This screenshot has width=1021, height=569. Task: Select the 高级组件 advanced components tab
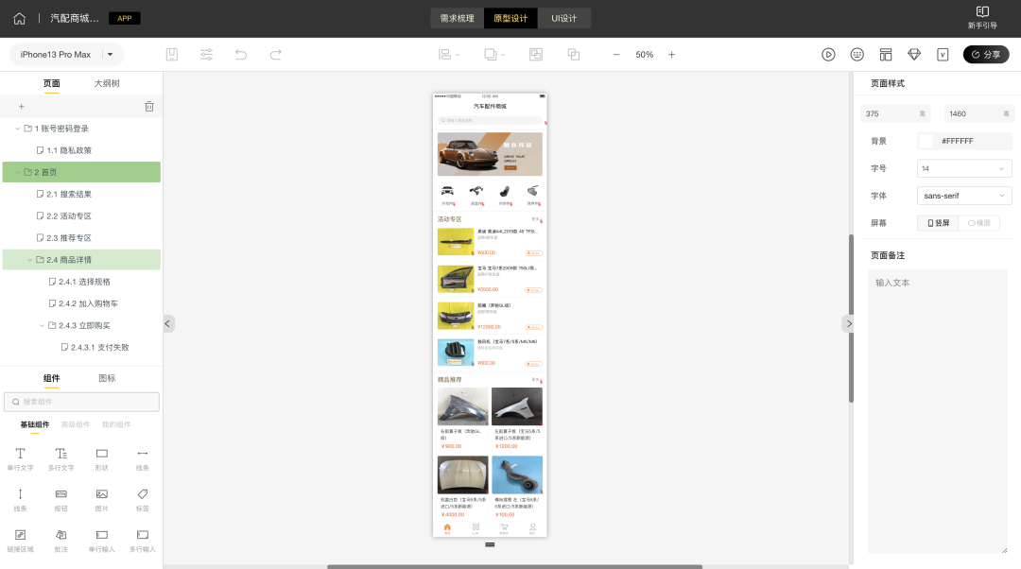(76, 424)
